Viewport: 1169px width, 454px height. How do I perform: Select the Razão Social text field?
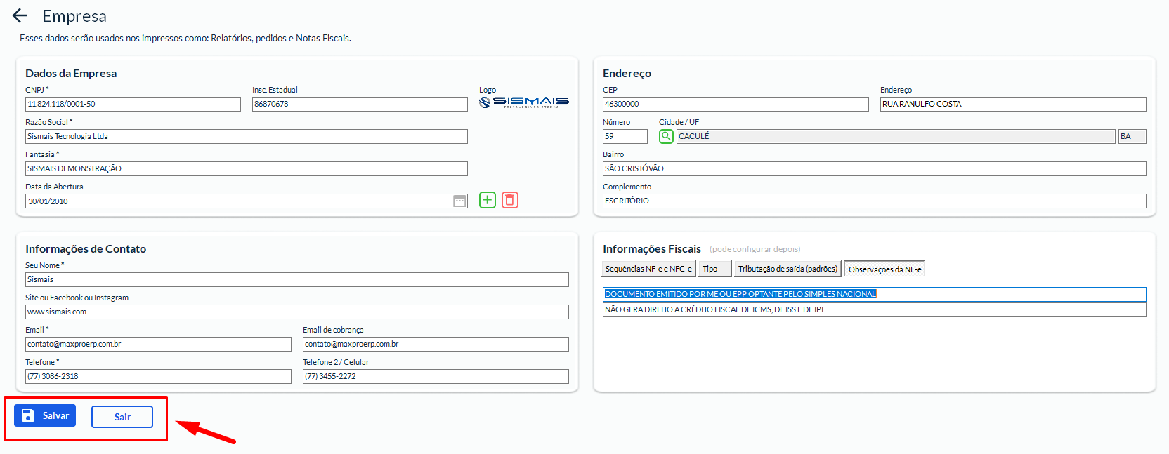click(x=246, y=136)
